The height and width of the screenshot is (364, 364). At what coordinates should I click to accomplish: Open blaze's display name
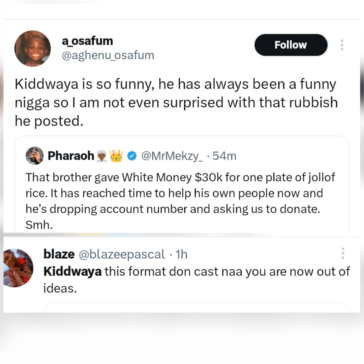(59, 254)
